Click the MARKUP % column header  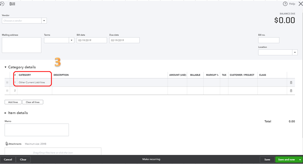click(x=212, y=75)
